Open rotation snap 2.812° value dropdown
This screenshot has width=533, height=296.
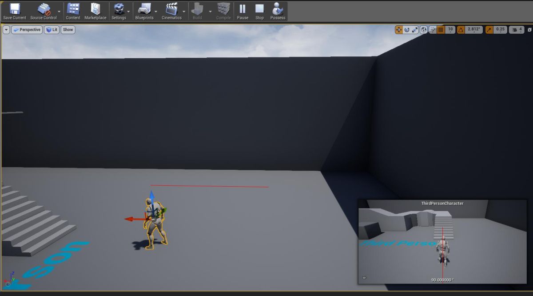pyautogui.click(x=474, y=30)
